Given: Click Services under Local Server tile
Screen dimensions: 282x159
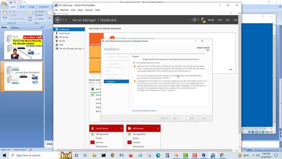Looking at the screenshot, I should pyautogui.click(x=100, y=142).
